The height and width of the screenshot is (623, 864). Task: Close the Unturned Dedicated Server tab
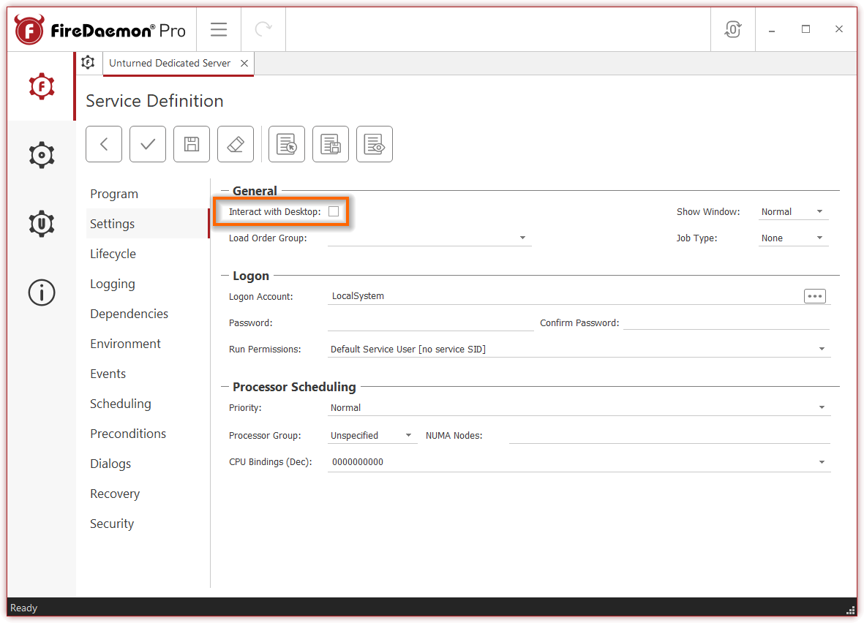[244, 64]
